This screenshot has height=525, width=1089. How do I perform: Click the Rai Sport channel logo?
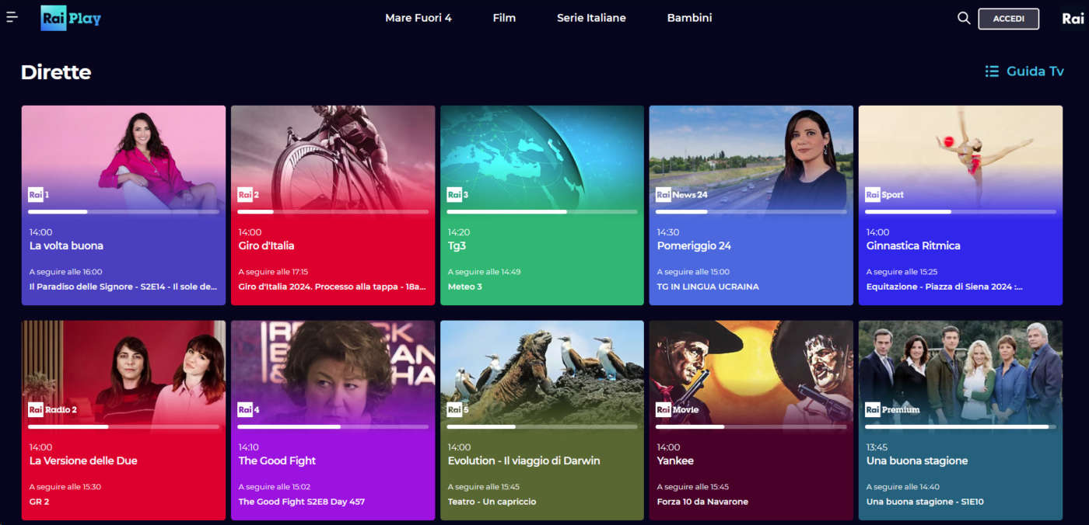[x=884, y=195]
